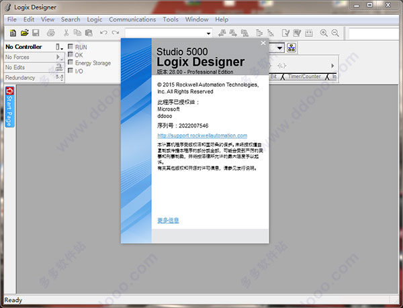Open the Logic menu
Image resolution: width=403 pixels, height=308 pixels.
coord(94,19)
